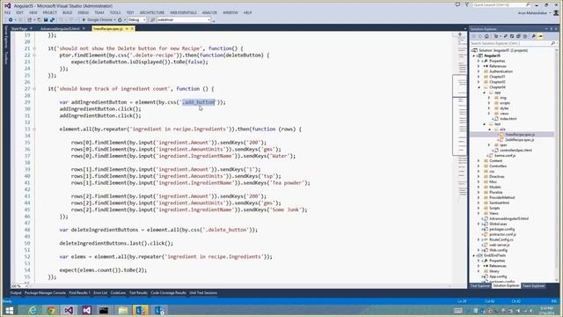Expand the Web.config node

click(479, 250)
